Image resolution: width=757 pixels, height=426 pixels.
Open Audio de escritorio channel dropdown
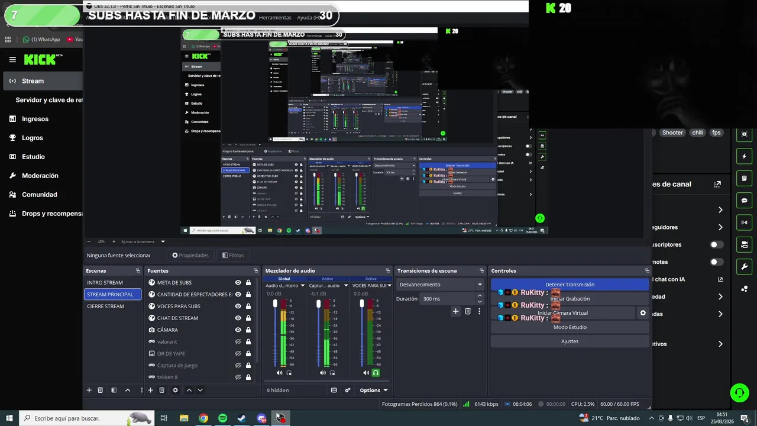click(302, 285)
